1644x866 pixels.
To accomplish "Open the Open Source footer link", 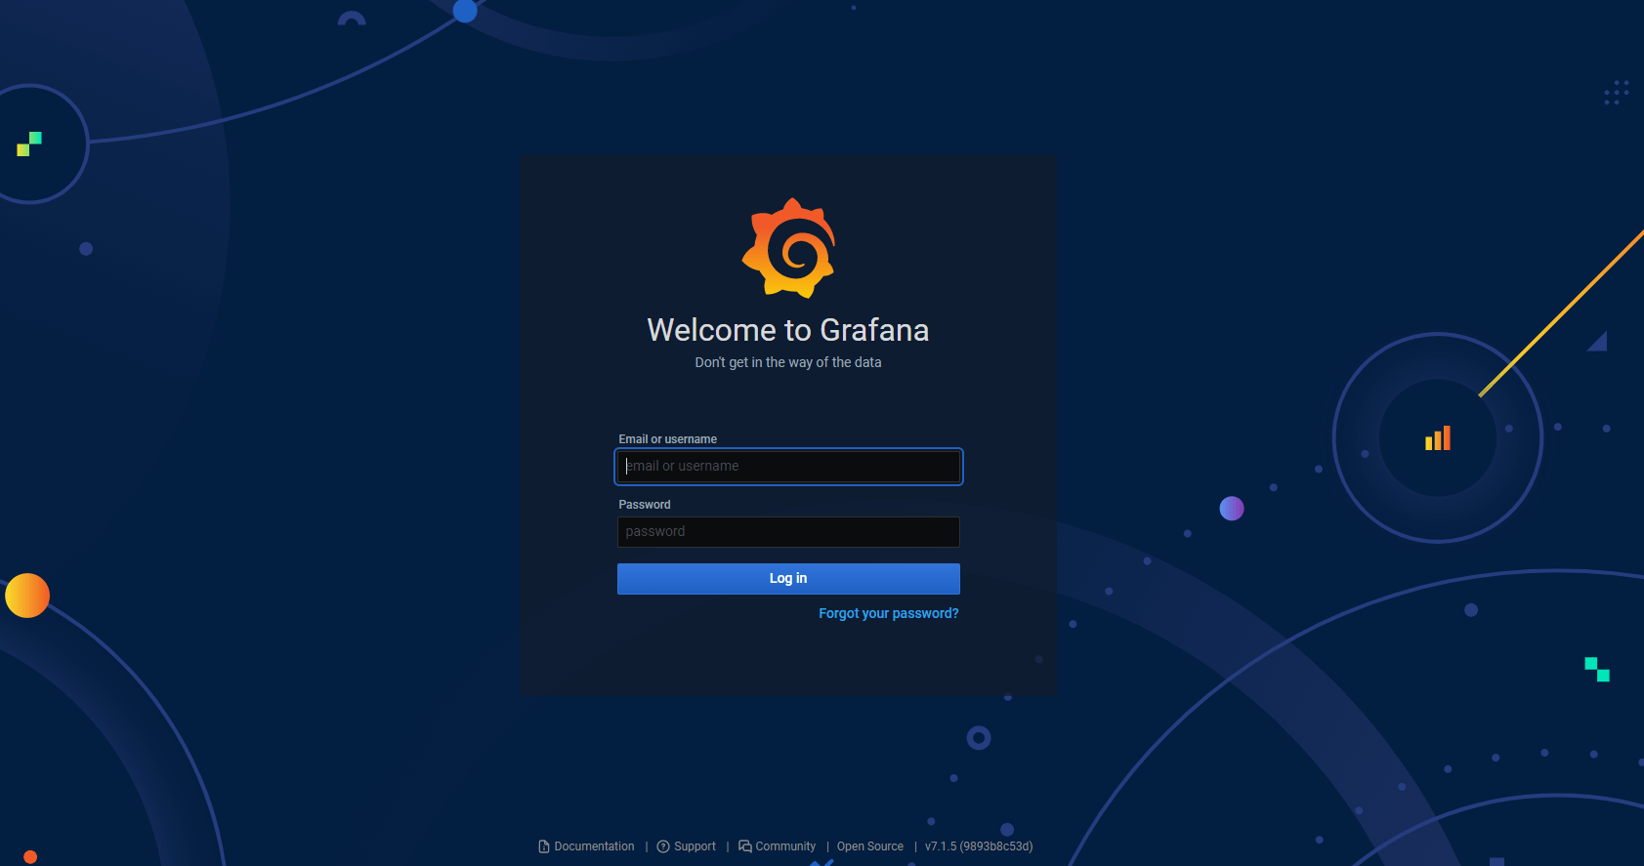I will (x=870, y=846).
